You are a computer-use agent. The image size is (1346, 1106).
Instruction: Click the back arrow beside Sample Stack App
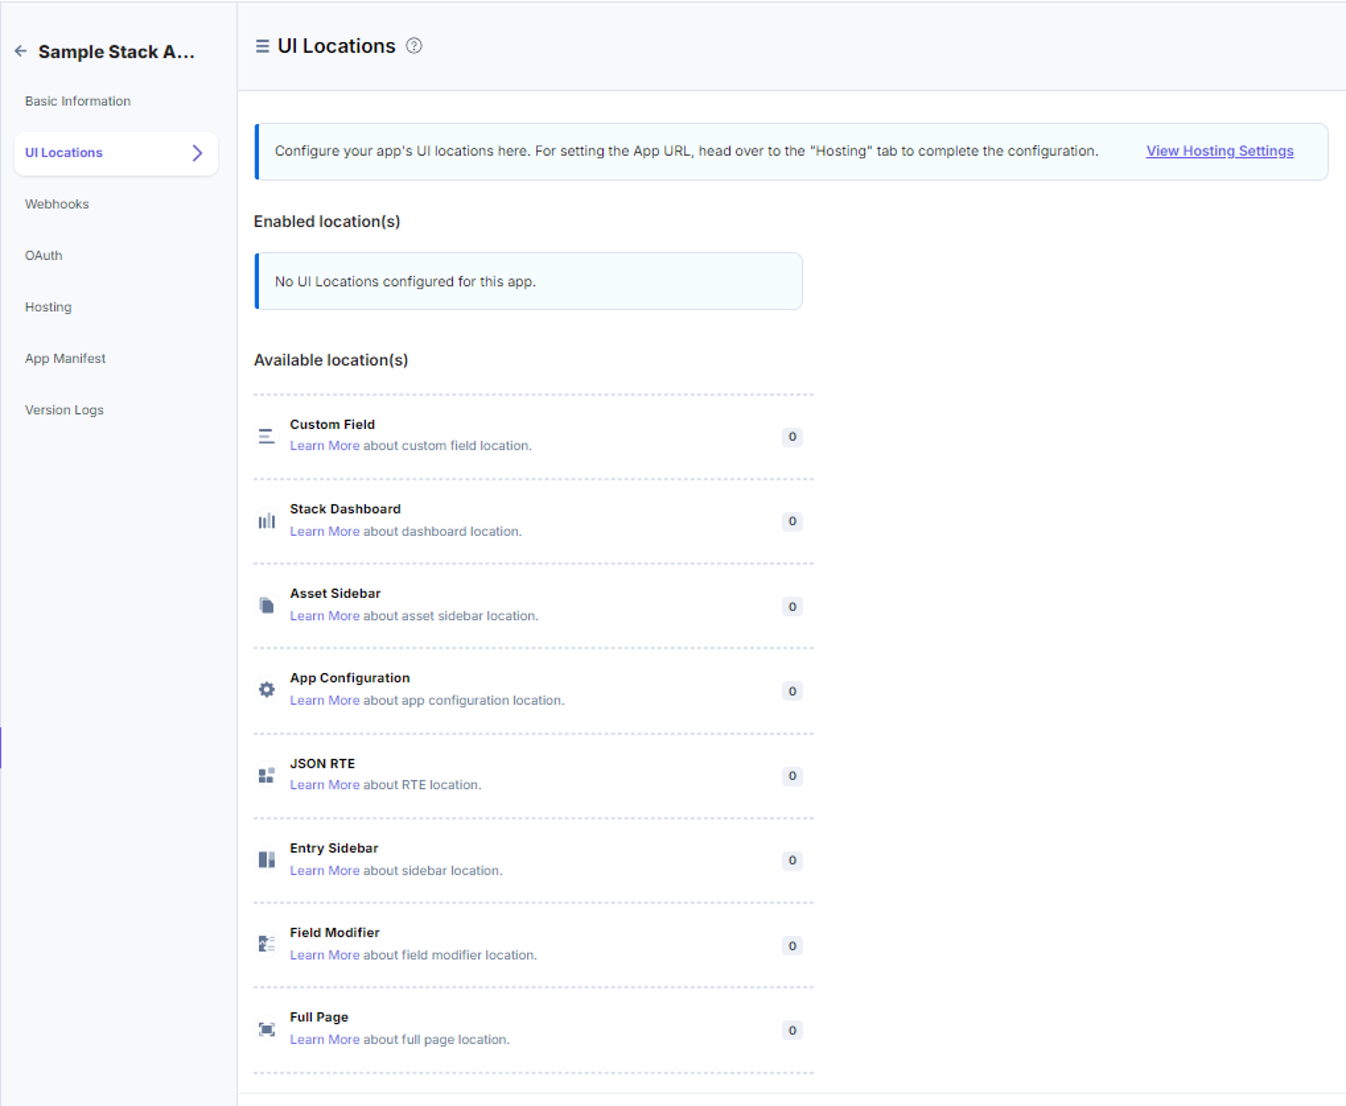(20, 51)
